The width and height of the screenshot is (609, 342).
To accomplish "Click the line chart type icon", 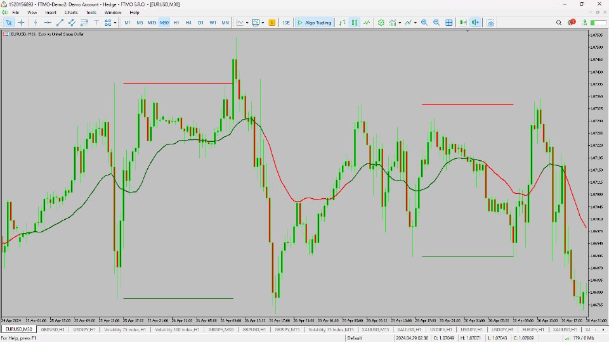I will point(240,23).
